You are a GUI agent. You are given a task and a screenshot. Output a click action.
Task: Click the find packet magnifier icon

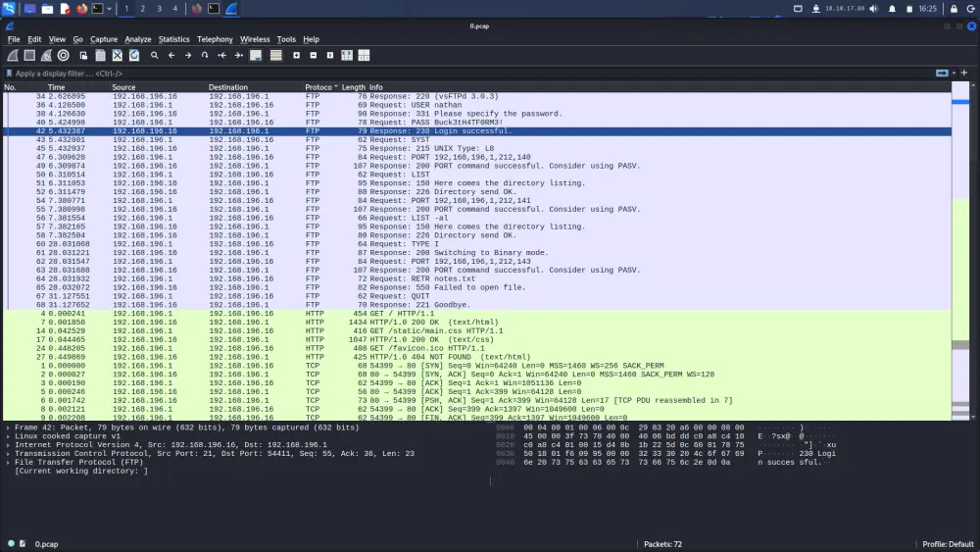tap(155, 56)
